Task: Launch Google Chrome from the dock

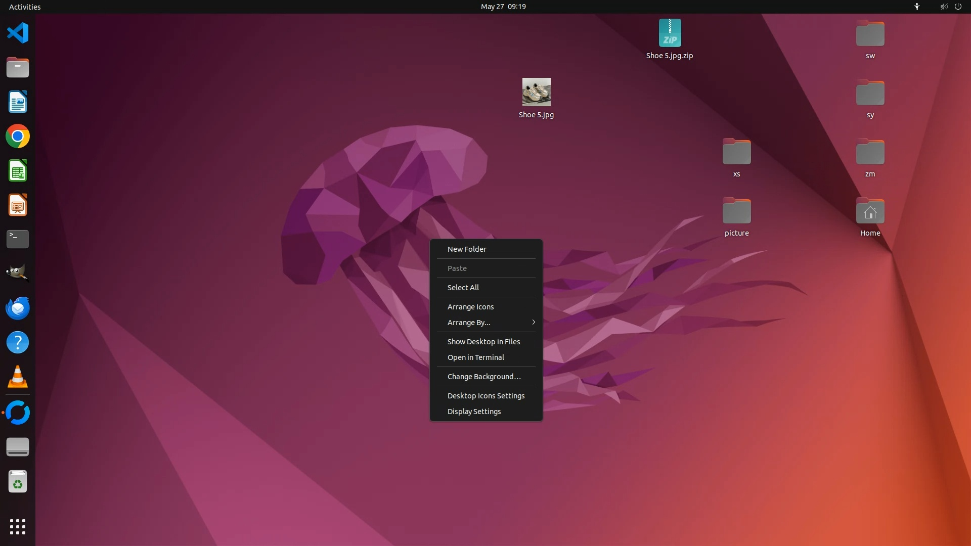Action: tap(18, 136)
